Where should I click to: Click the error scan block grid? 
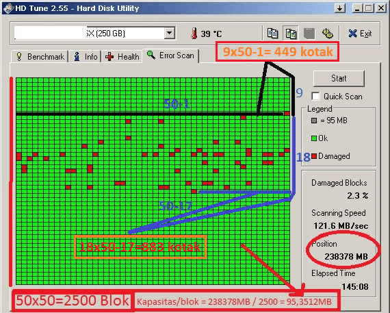153,181
